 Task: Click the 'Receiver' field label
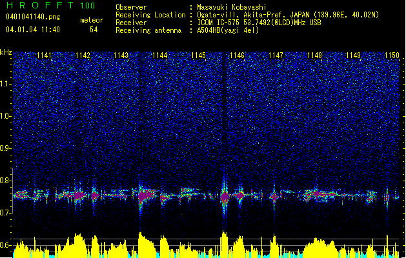pyautogui.click(x=131, y=23)
